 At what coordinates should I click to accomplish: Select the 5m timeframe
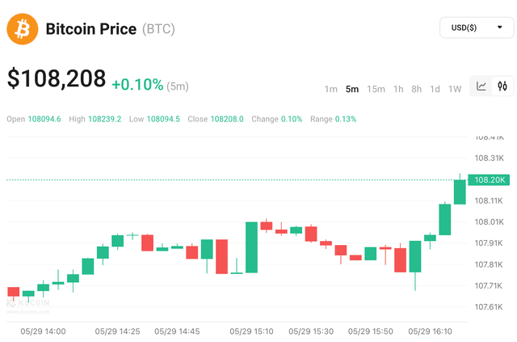pos(352,89)
